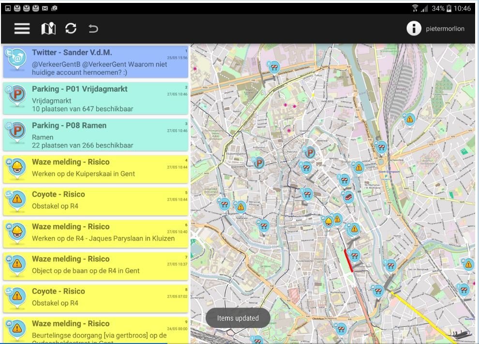Open Waze melding Beurtelingse doorgang item
The image size is (479, 344).
click(x=95, y=330)
